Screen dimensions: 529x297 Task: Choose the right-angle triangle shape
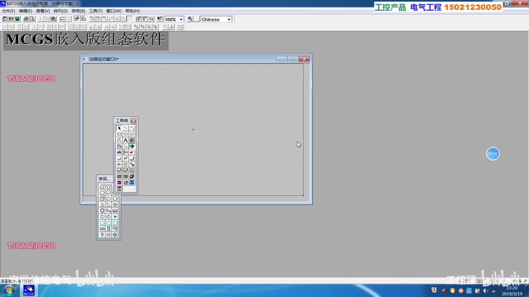point(109,205)
